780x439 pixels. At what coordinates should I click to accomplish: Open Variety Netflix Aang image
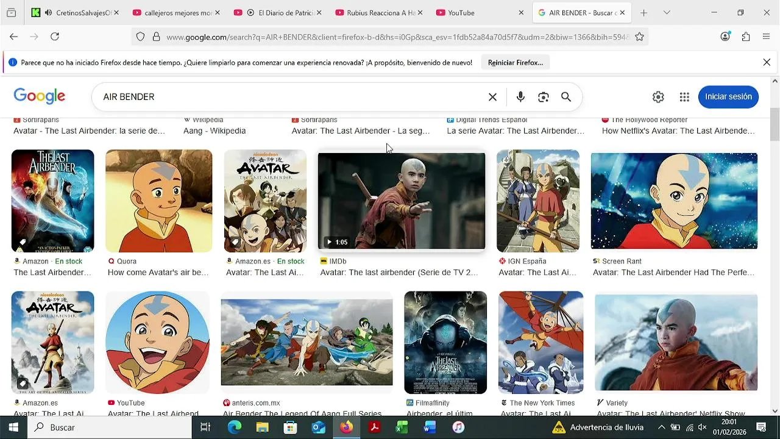(x=676, y=343)
